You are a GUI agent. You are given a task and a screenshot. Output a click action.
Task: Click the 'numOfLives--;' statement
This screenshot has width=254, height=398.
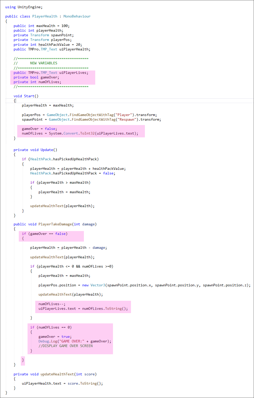52,304
